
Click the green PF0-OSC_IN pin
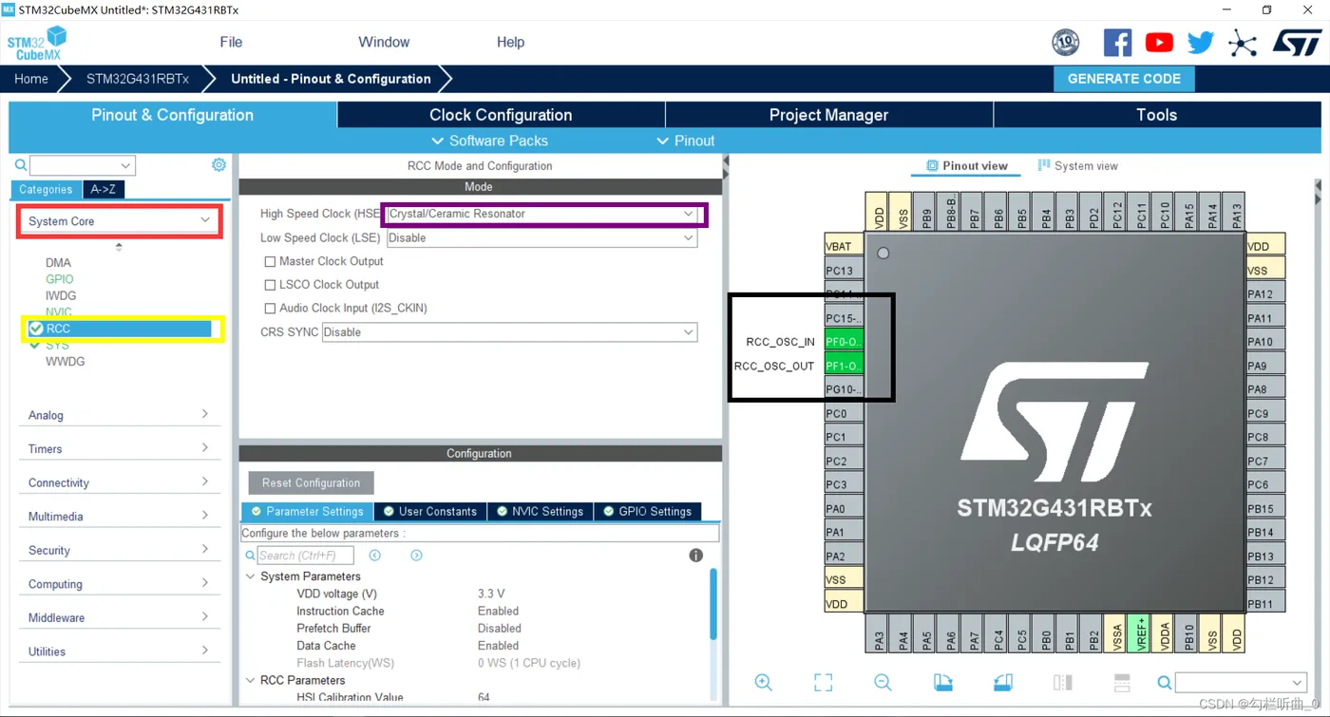[x=844, y=342]
